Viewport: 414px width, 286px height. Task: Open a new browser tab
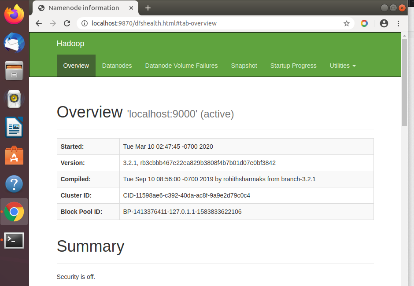(x=148, y=8)
